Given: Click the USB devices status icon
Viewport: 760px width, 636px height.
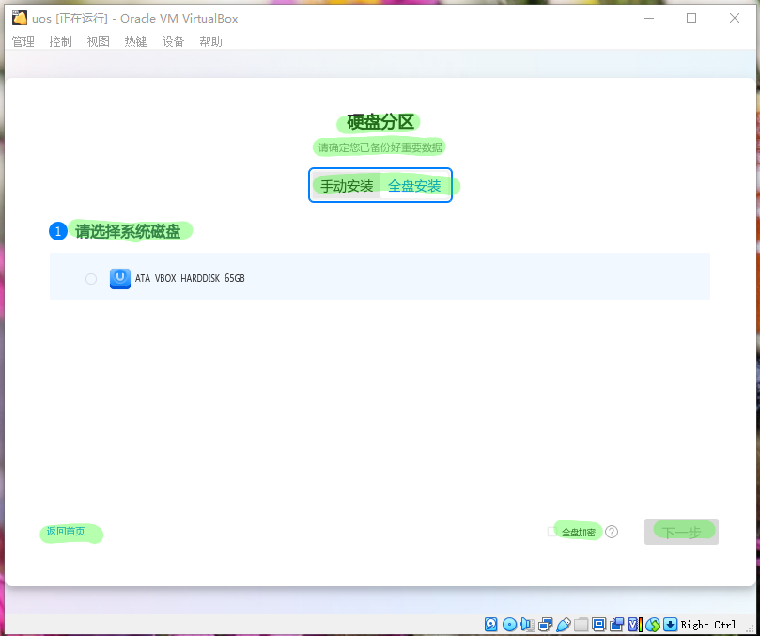Looking at the screenshot, I should [563, 625].
